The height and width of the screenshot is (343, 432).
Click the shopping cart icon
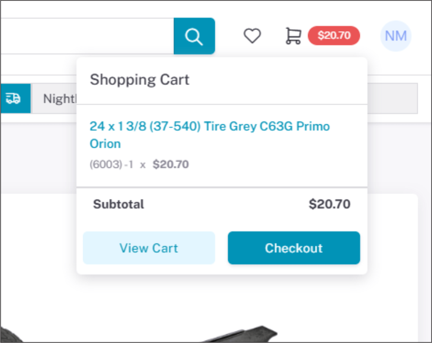[293, 36]
